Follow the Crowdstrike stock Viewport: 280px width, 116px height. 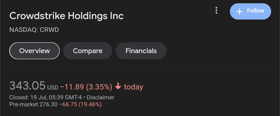250,11
